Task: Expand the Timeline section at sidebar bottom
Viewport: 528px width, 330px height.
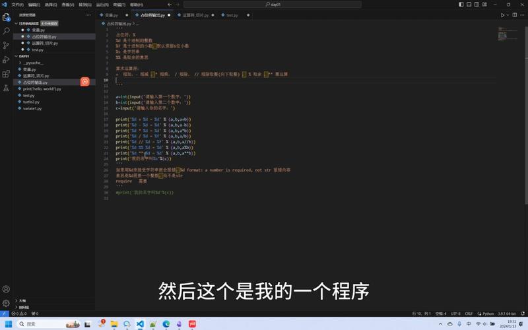Action: click(24, 308)
